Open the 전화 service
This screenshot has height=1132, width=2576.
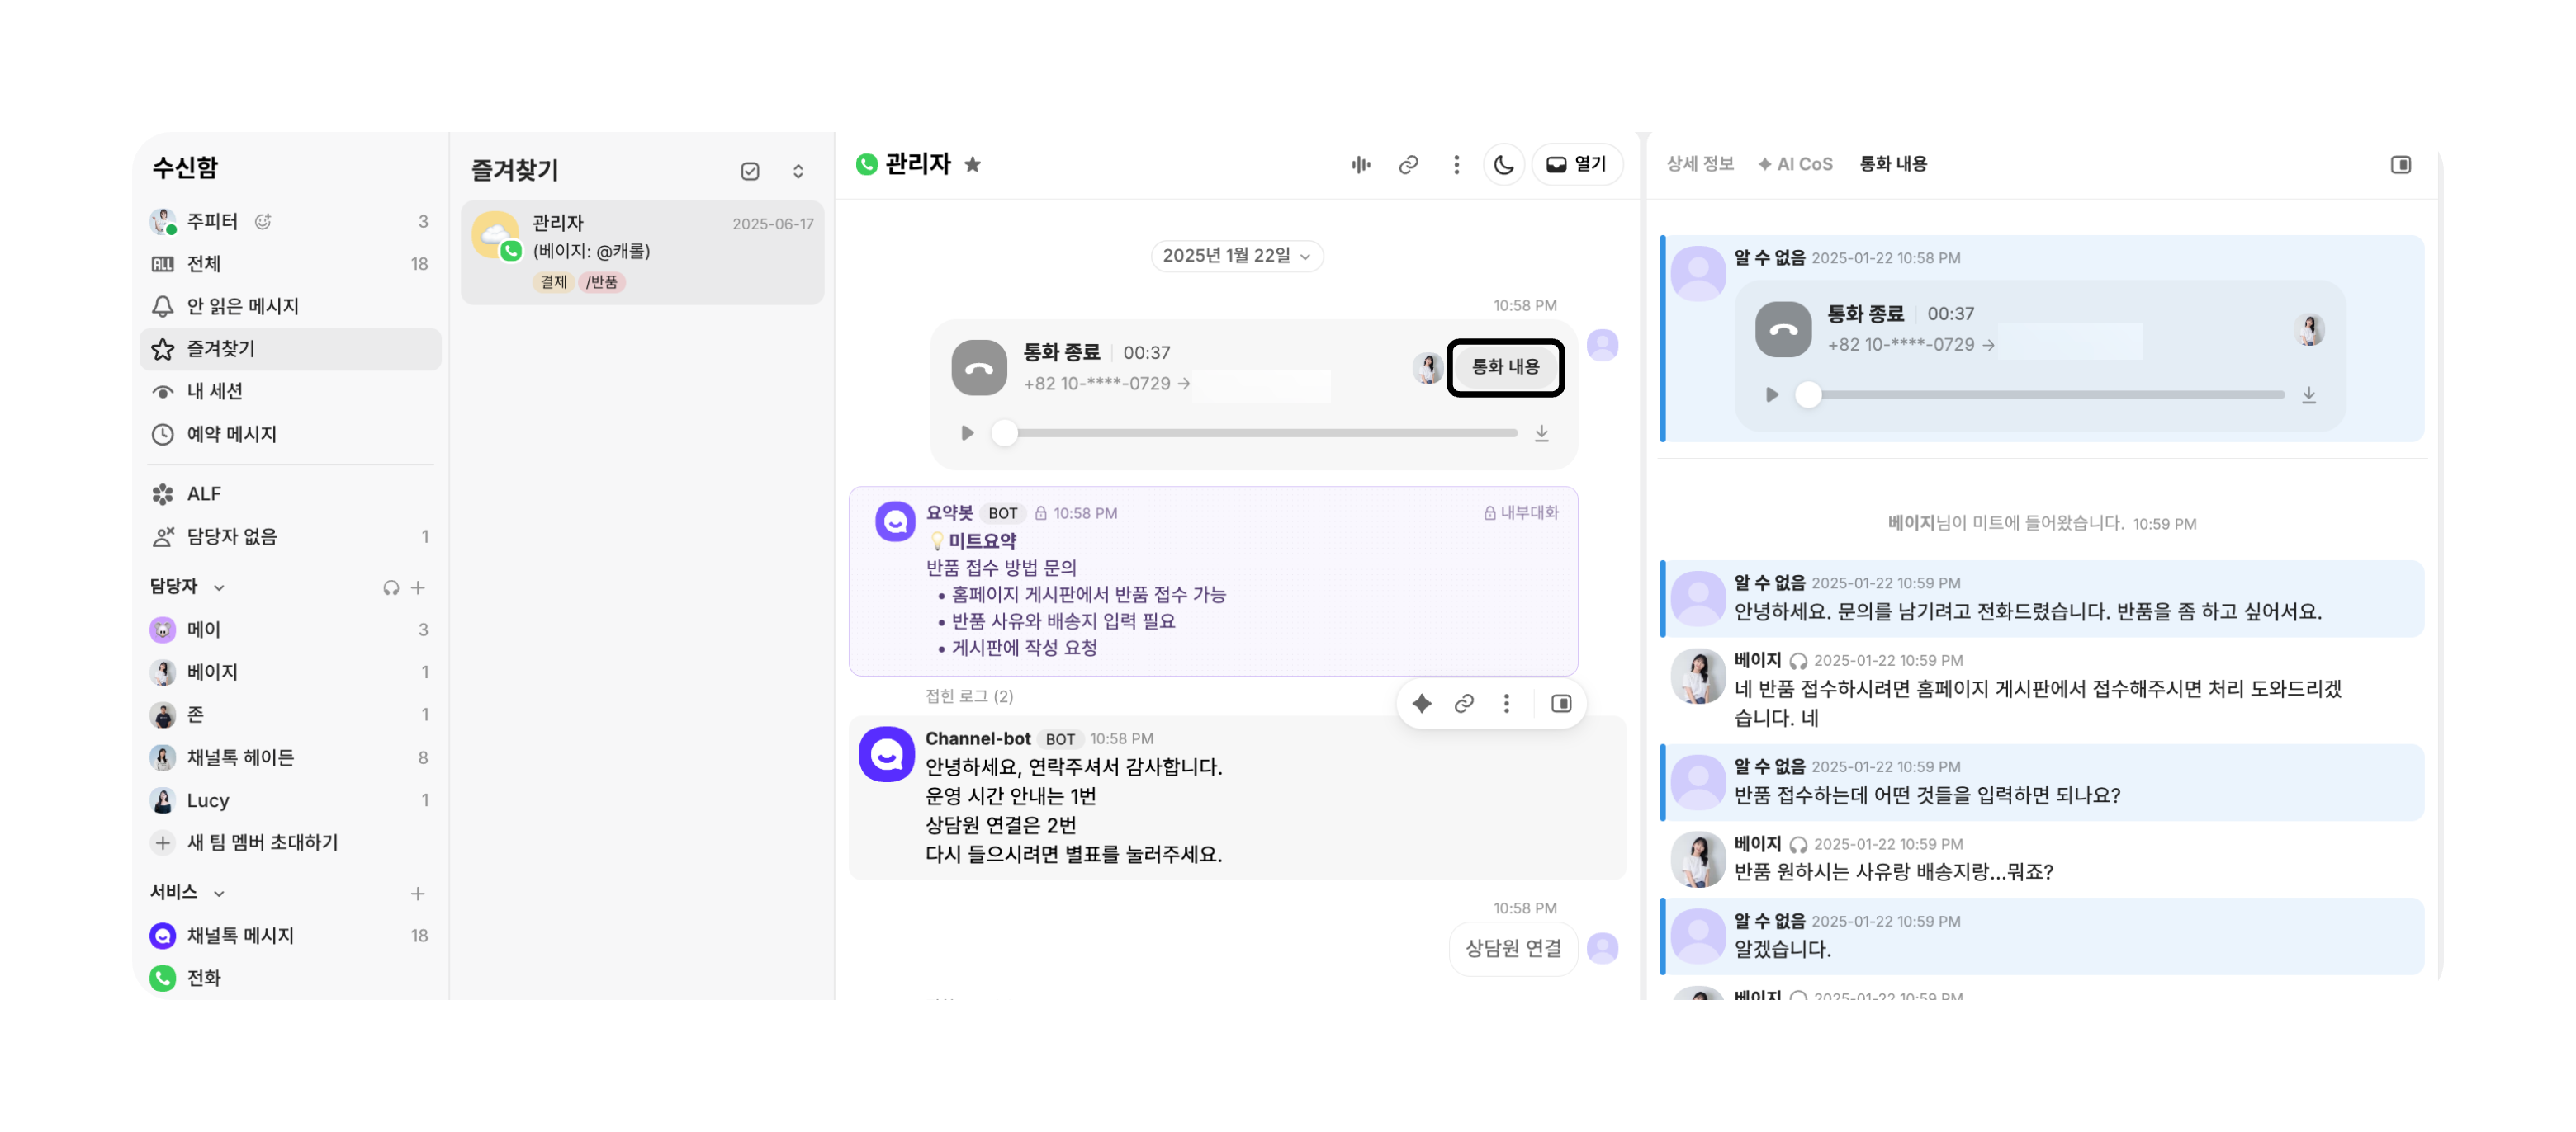coord(290,977)
